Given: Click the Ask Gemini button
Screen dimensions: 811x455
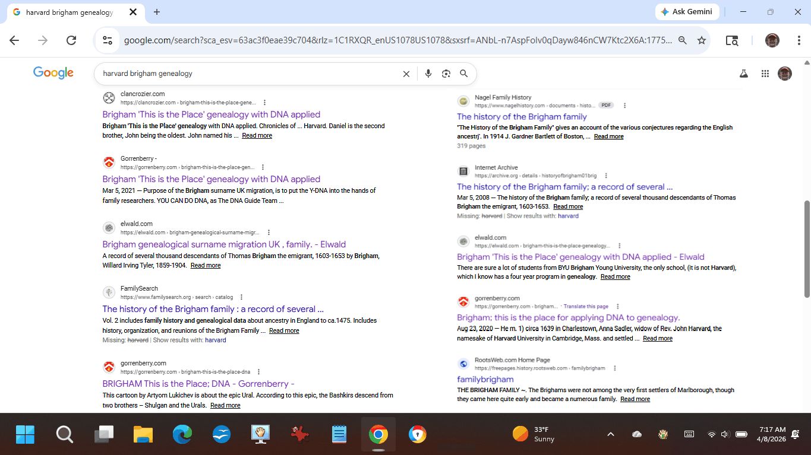Looking at the screenshot, I should [x=687, y=12].
